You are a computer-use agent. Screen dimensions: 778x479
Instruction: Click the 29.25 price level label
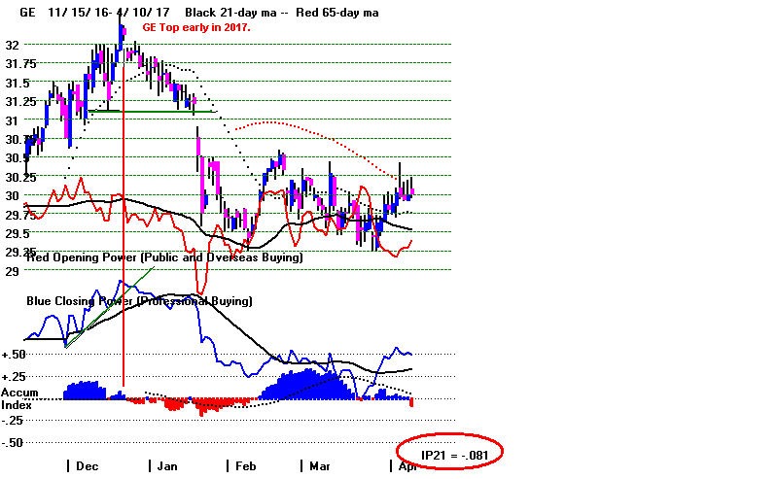click(21, 252)
